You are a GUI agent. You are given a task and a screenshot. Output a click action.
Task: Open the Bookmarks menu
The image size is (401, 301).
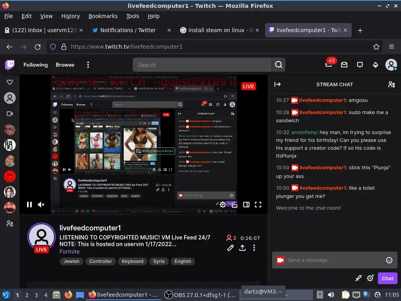pyautogui.click(x=103, y=16)
